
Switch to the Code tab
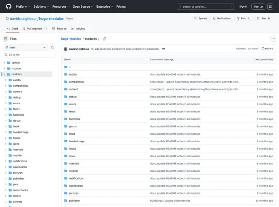pyautogui.click(x=13, y=29)
